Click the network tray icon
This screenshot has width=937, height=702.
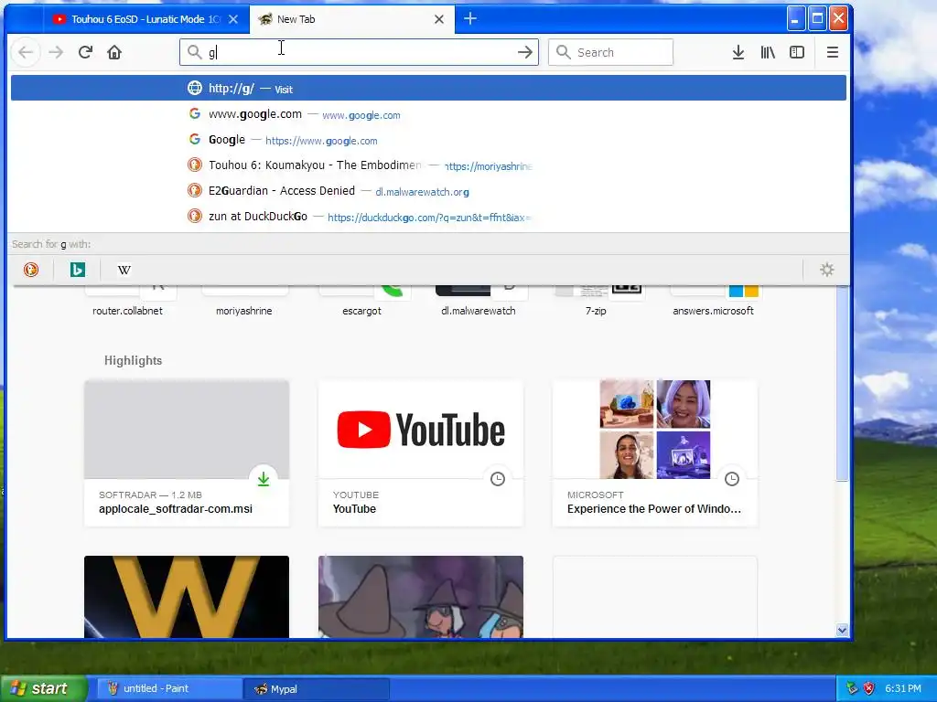click(852, 688)
